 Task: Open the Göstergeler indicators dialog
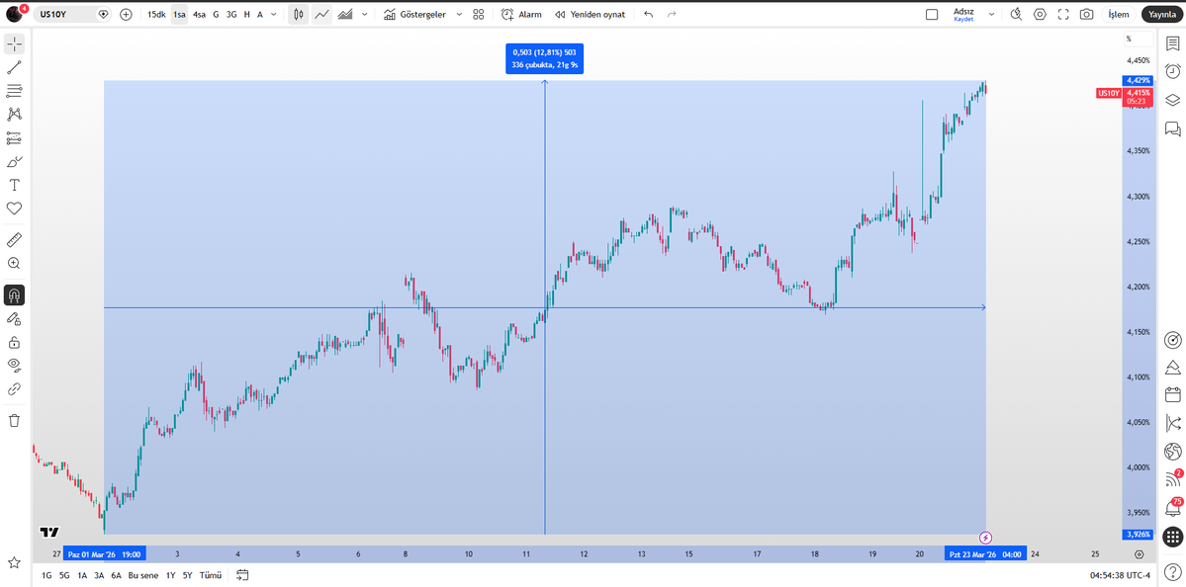(x=414, y=15)
